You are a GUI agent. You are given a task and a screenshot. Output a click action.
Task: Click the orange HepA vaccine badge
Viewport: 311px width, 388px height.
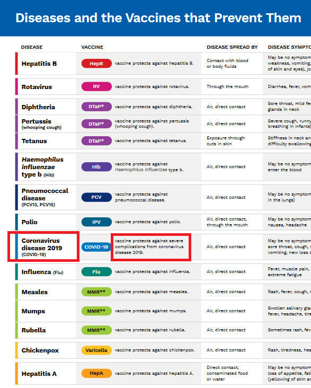pos(96,373)
